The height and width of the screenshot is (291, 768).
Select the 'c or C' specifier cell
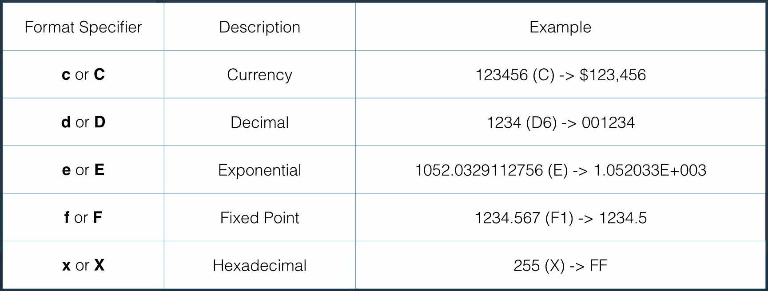(x=83, y=75)
